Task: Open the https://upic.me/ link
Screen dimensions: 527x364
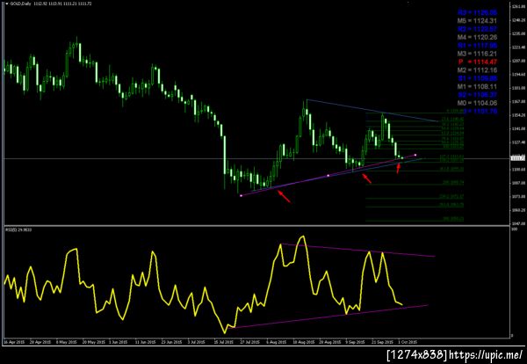Action: pyautogui.click(x=487, y=354)
